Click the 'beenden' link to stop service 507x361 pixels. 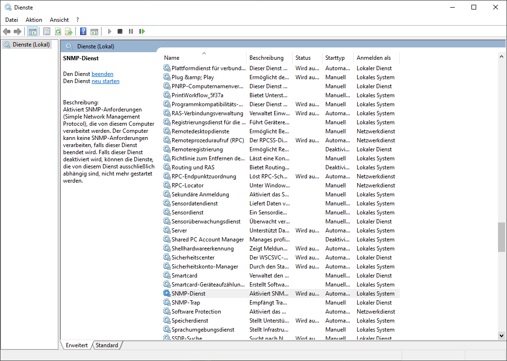coord(102,74)
